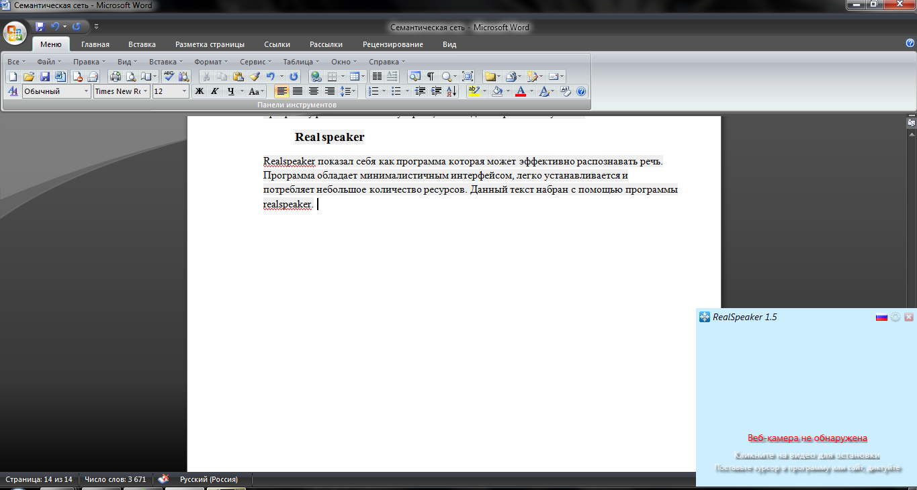The height and width of the screenshot is (490, 917).
Task: Click the red font color button
Action: click(520, 91)
